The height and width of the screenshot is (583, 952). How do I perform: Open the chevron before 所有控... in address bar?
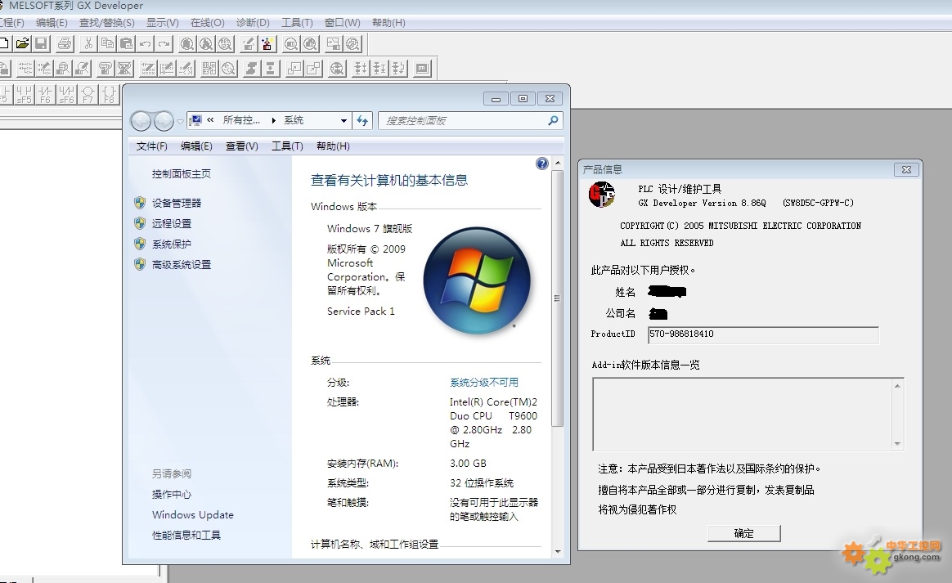[210, 120]
